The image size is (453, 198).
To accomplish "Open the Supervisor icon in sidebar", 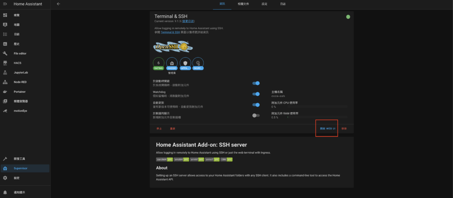I will point(5,168).
